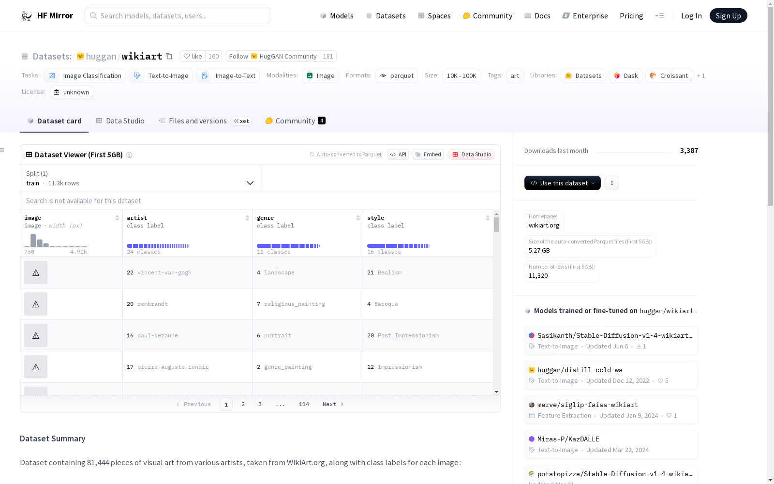Click the artist class distribution bar
The image size is (774, 484).
click(158, 246)
